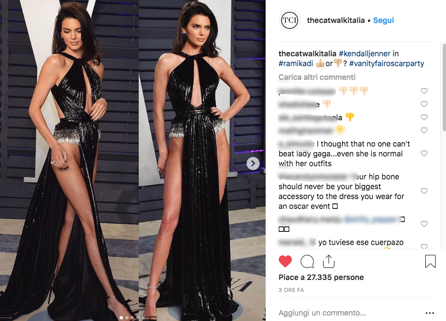Click the share post icon
Screen dimensions: 446x321
328,261
